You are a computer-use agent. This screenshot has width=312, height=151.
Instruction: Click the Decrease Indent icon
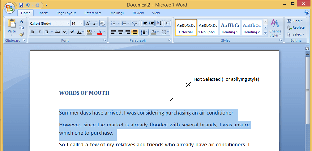[145, 23]
